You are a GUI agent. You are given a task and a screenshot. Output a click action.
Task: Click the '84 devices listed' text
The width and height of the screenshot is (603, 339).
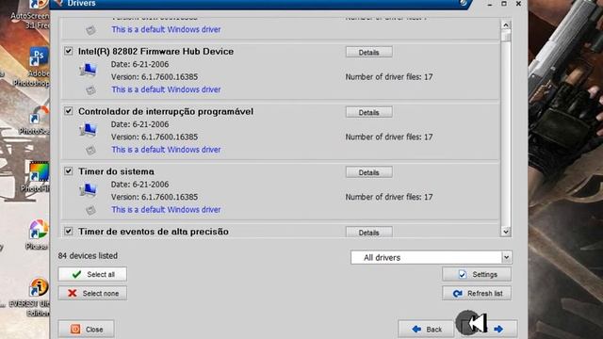[88, 255]
